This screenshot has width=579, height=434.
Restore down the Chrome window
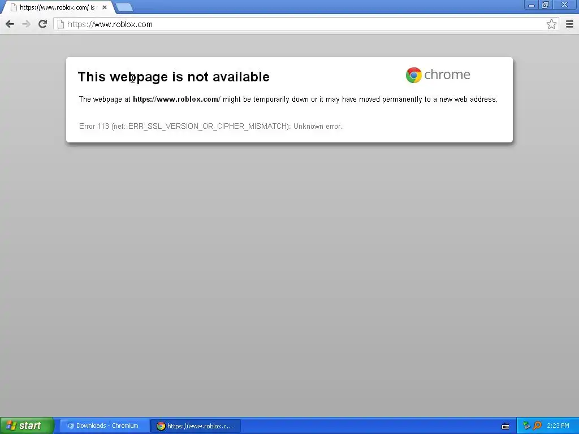pyautogui.click(x=546, y=5)
